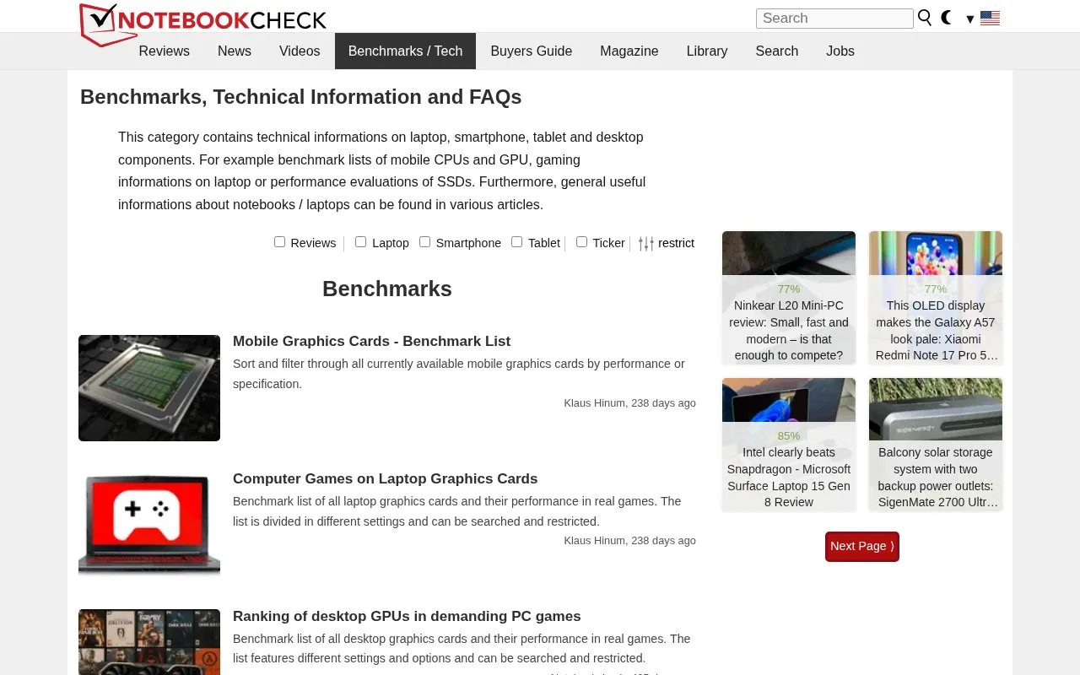Open the Search menu item

point(777,51)
